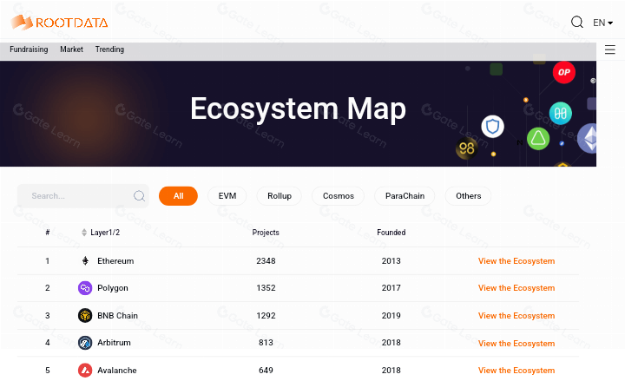
Task: View the Ecosystem for Polygon
Action: 516,288
